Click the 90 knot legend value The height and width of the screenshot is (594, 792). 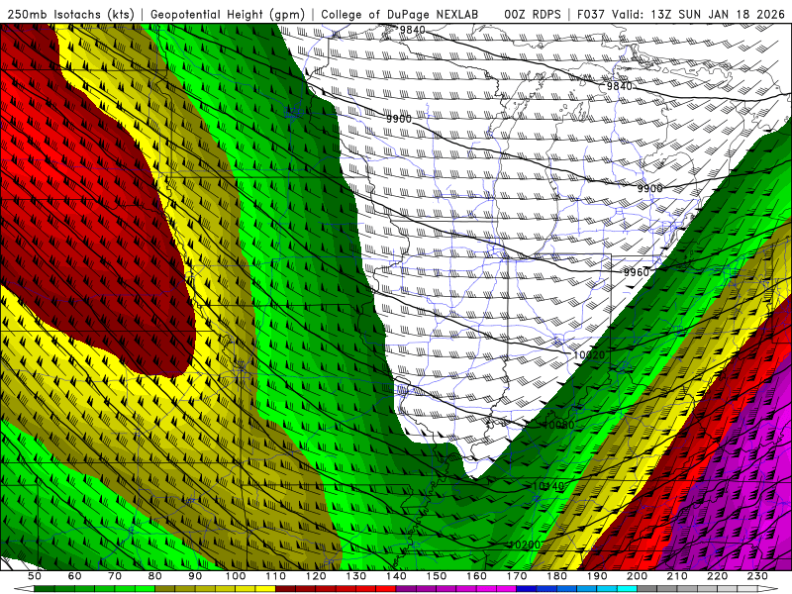pyautogui.click(x=195, y=576)
